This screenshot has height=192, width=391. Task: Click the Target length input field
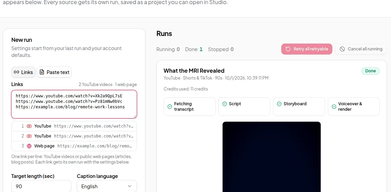(42, 186)
